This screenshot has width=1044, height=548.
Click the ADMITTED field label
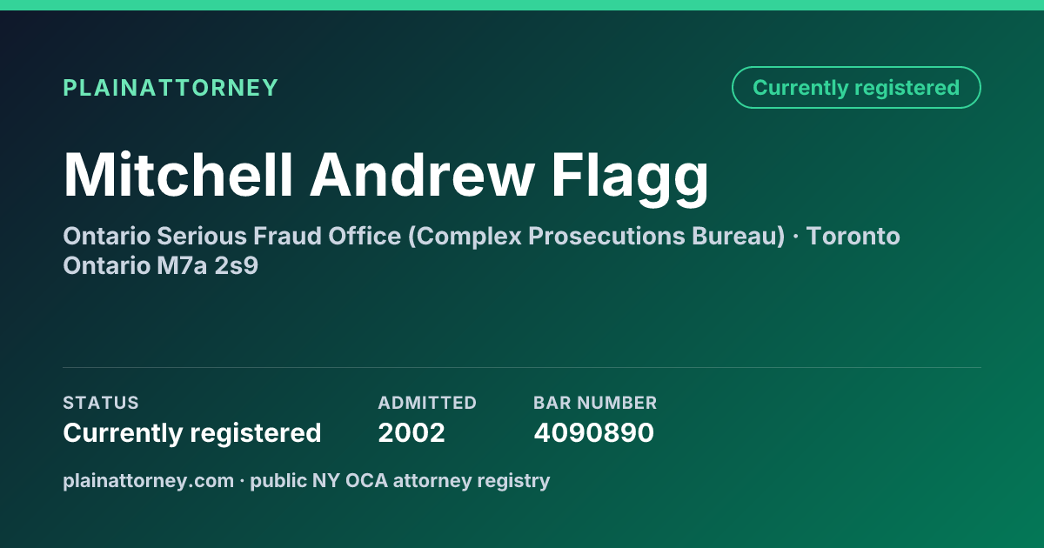[427, 403]
